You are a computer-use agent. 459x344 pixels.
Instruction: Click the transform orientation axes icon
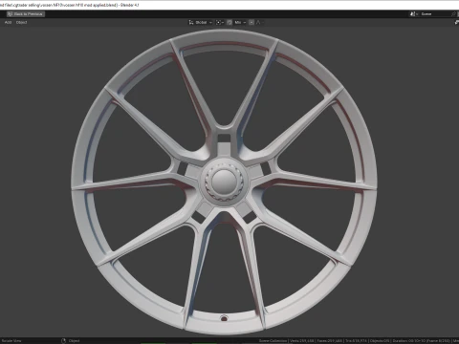[x=191, y=22]
